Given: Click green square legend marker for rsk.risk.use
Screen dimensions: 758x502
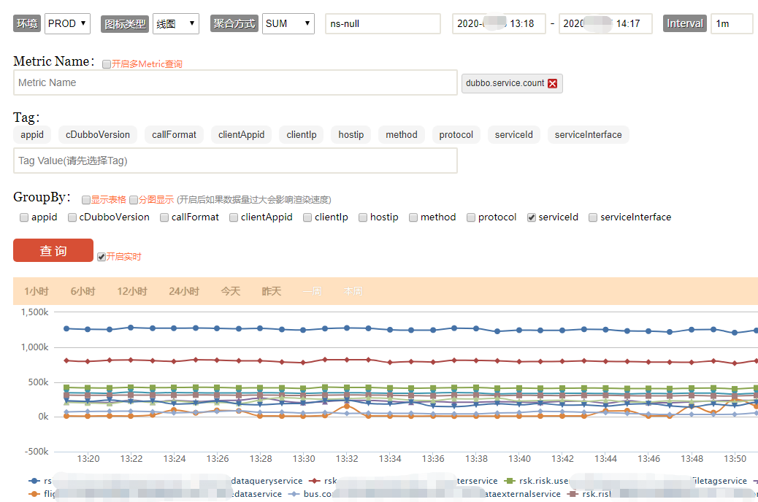Looking at the screenshot, I should point(510,481).
